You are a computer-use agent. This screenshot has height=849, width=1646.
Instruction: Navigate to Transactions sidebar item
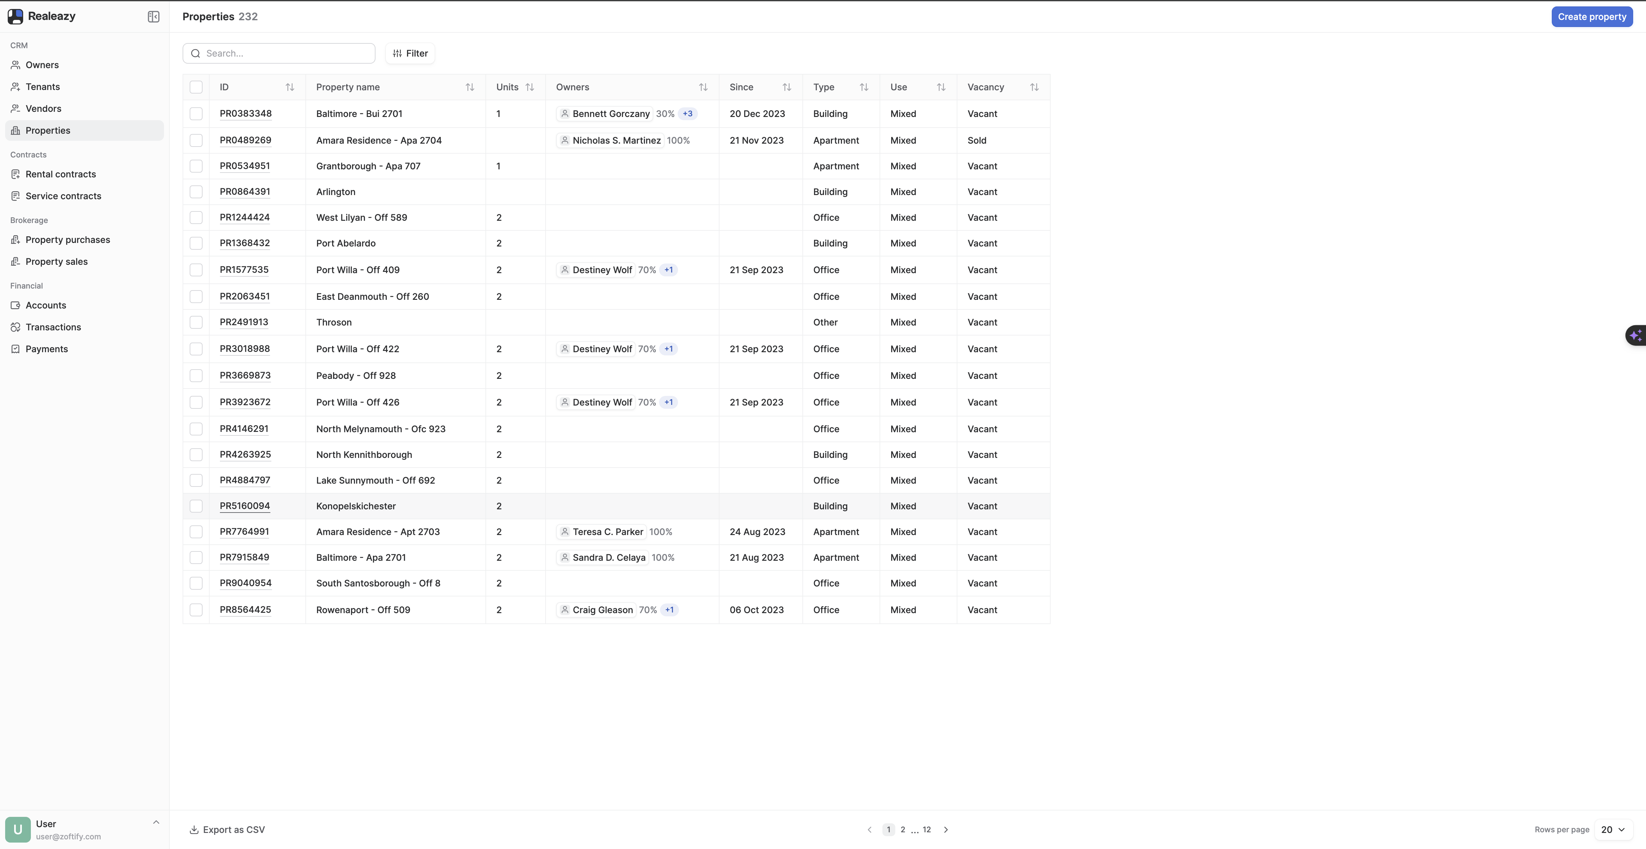tap(53, 327)
